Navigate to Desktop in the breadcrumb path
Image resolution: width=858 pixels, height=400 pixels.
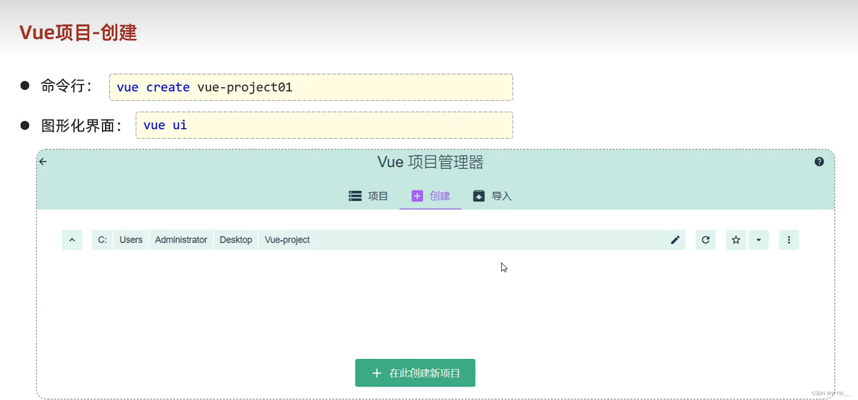coord(236,240)
